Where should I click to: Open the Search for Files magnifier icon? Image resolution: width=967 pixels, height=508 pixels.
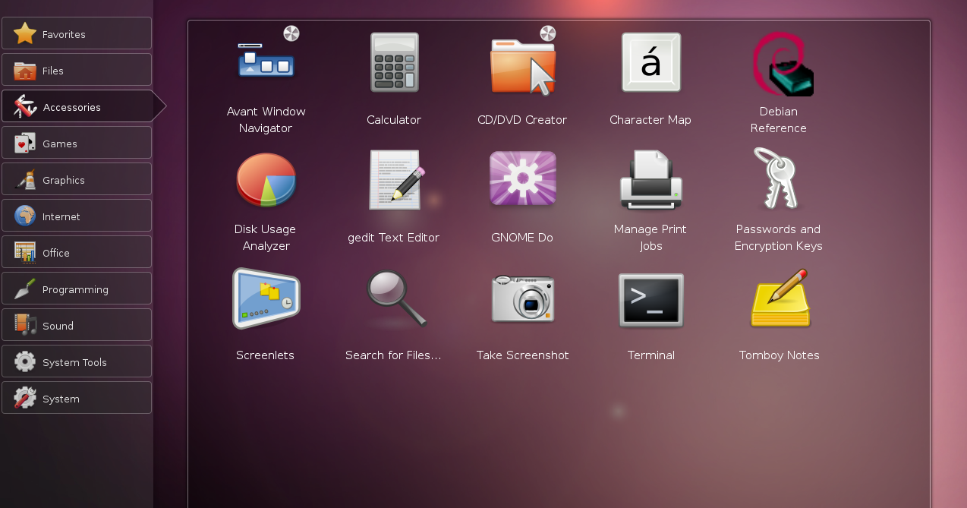pyautogui.click(x=396, y=298)
